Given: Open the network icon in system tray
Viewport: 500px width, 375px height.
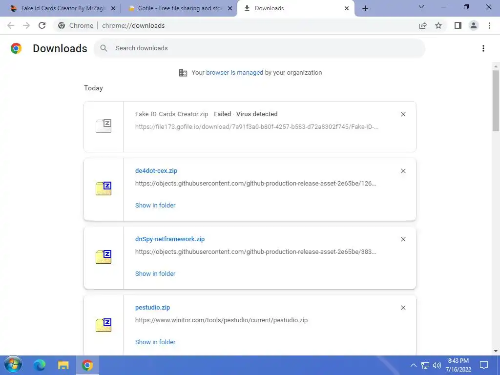Looking at the screenshot, I should pyautogui.click(x=425, y=365).
